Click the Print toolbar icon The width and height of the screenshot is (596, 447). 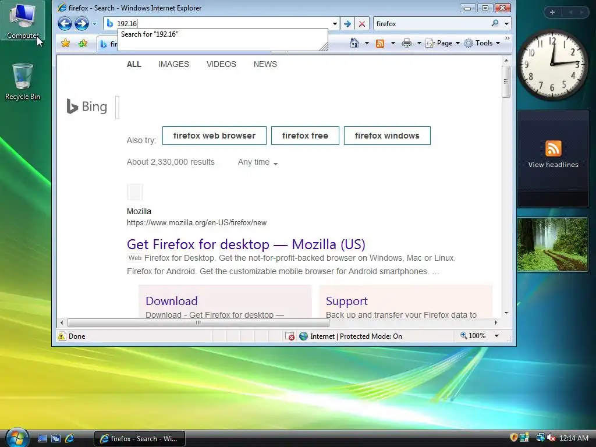point(407,43)
